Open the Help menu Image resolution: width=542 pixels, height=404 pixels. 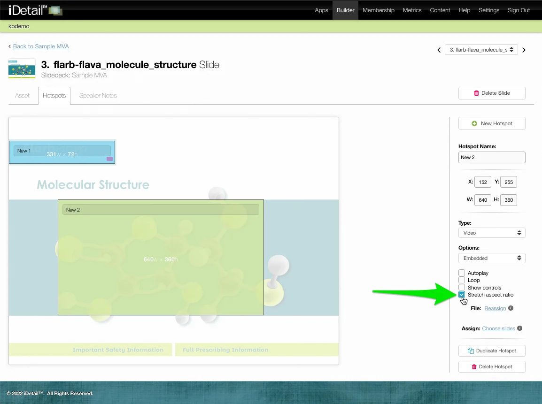pos(464,10)
